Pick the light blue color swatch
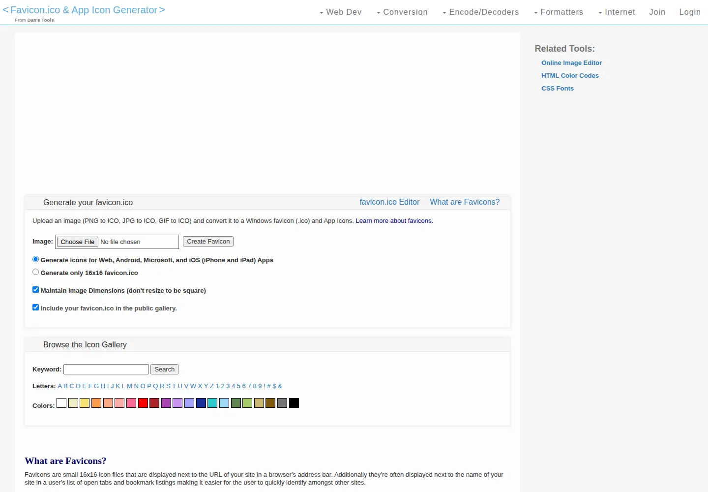Viewport: 708px width, 492px height. pyautogui.click(x=224, y=403)
